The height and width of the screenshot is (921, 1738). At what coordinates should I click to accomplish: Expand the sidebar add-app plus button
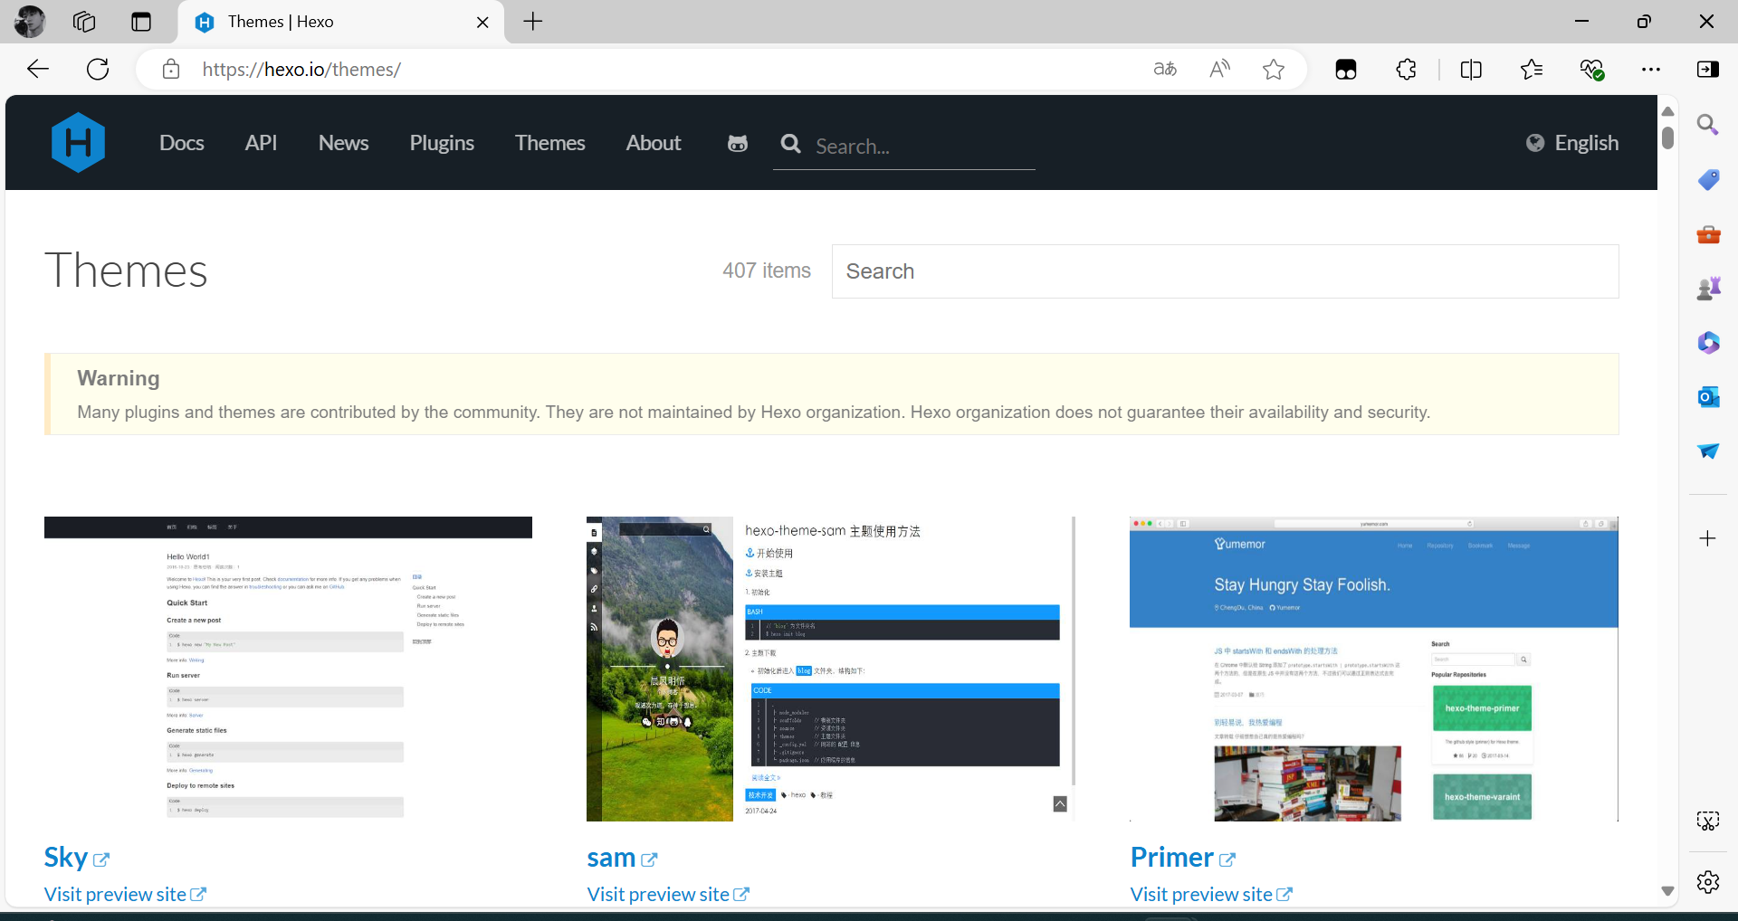(1708, 538)
